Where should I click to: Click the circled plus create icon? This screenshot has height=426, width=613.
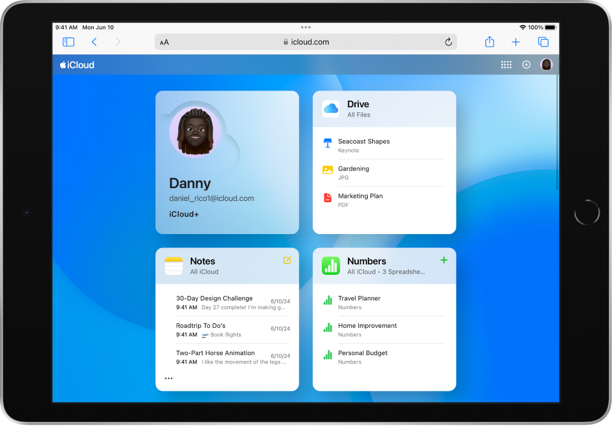527,65
